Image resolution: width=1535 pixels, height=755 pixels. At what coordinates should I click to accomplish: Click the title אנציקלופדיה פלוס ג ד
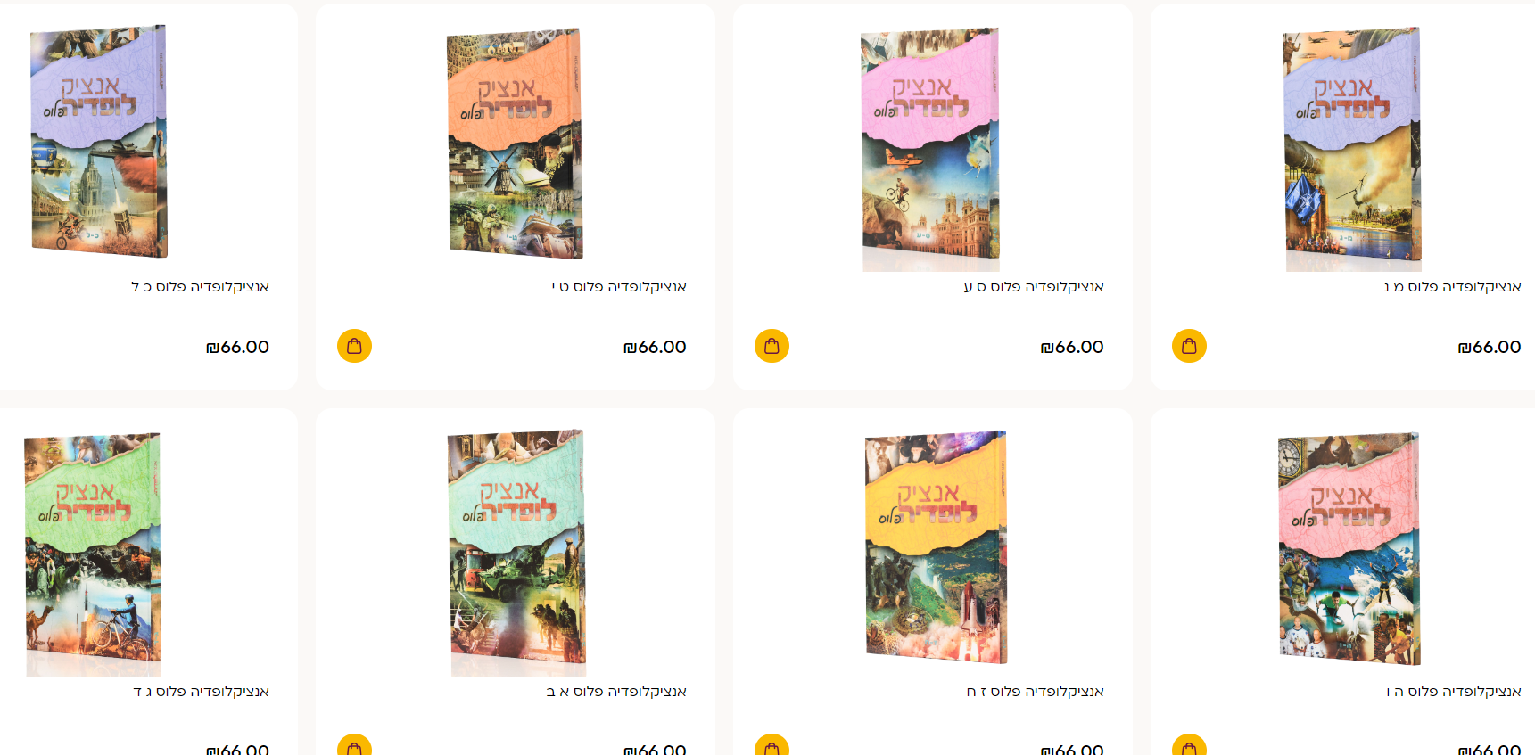click(201, 692)
